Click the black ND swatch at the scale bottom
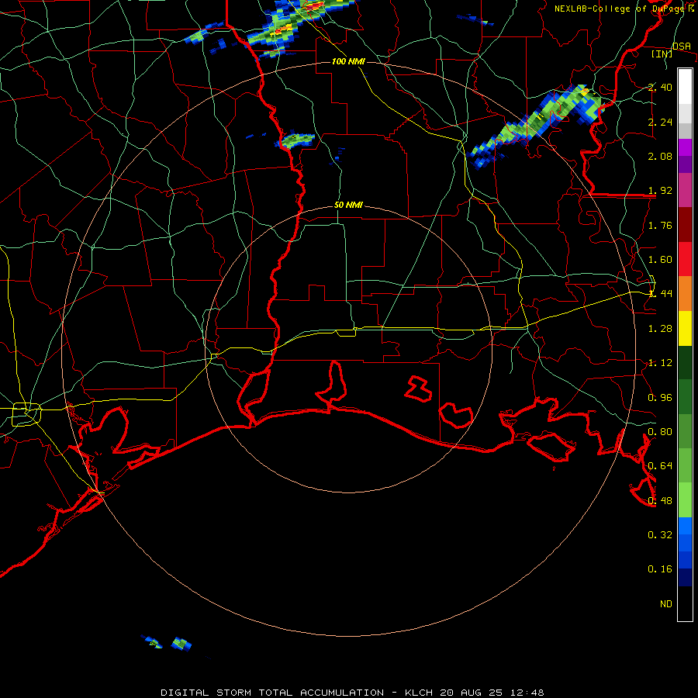This screenshot has height=698, width=698. pyautogui.click(x=685, y=603)
